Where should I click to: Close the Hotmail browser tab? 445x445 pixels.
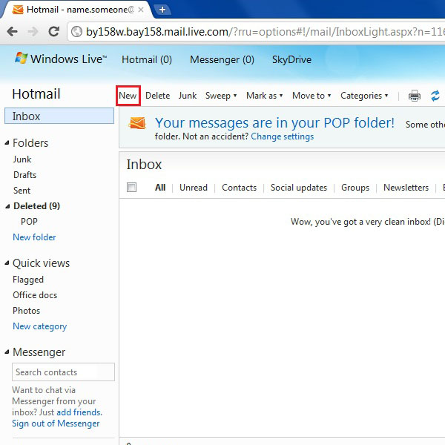140,10
